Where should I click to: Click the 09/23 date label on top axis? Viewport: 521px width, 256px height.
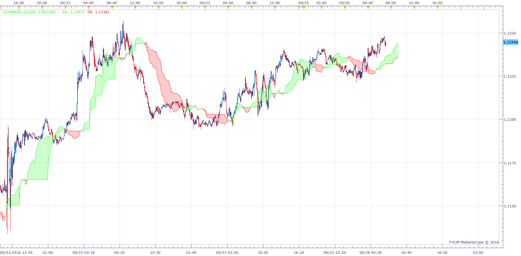coord(205,3)
